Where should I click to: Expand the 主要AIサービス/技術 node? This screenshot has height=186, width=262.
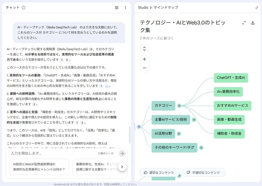(x=194, y=120)
